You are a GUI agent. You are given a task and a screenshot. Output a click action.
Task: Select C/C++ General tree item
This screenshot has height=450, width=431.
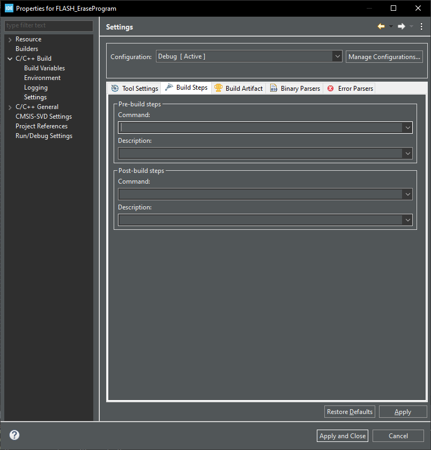tap(37, 107)
